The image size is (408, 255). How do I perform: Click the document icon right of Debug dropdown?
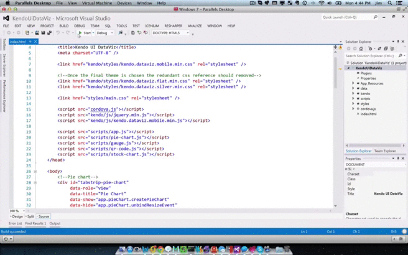(x=132, y=33)
